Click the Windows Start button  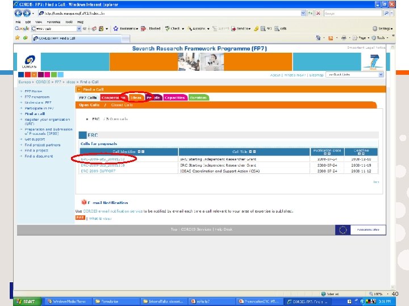27,301
